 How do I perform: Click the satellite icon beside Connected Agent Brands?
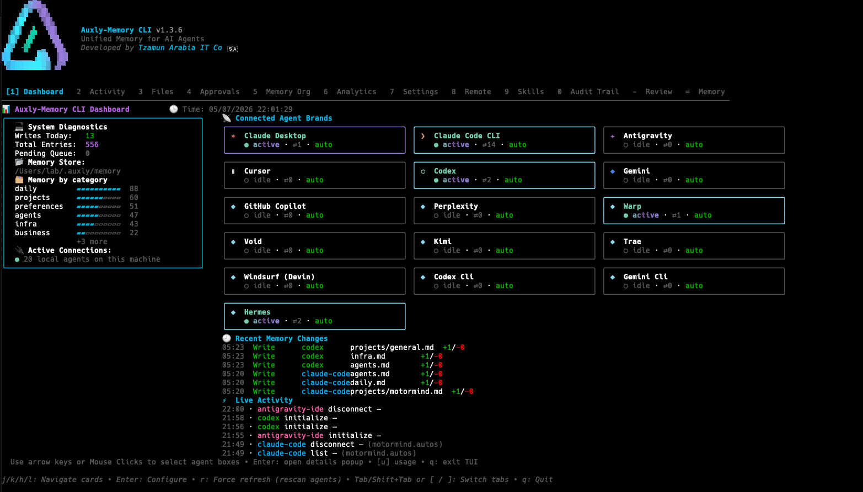tap(227, 118)
